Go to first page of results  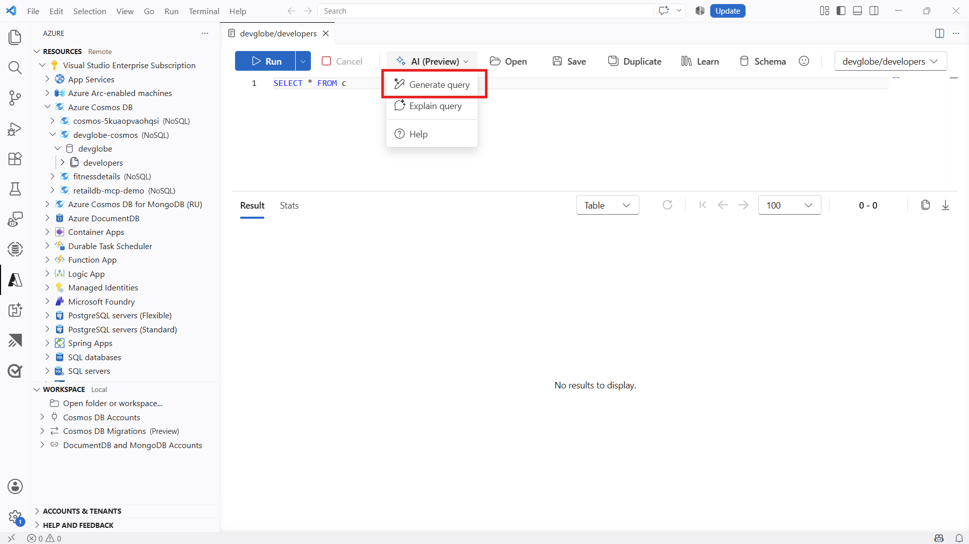pyautogui.click(x=703, y=205)
